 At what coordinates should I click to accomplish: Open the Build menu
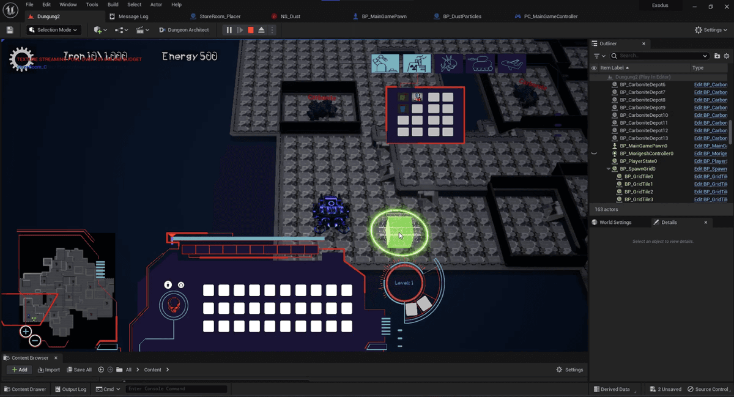point(113,4)
